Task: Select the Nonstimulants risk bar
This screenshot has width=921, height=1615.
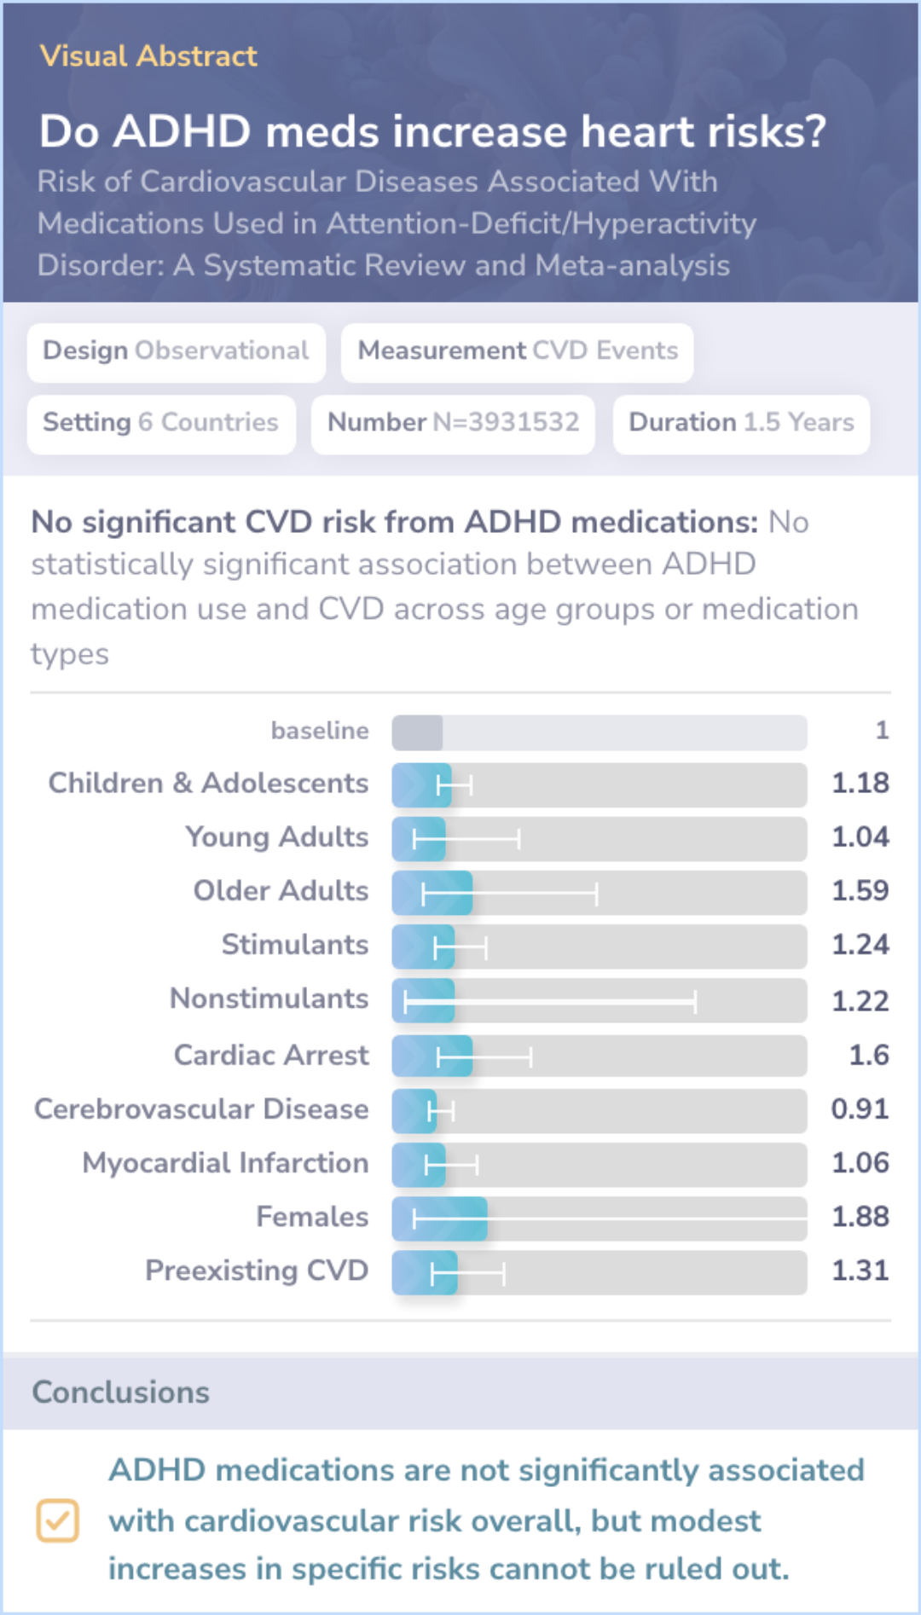Action: coord(599,1000)
